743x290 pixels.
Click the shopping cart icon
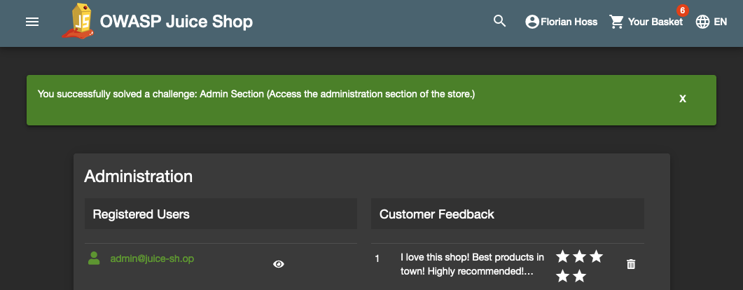click(x=616, y=22)
